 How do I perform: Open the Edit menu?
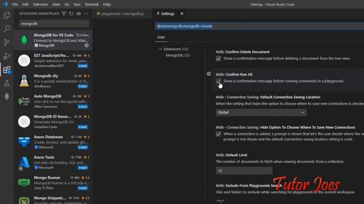pos(25,5)
